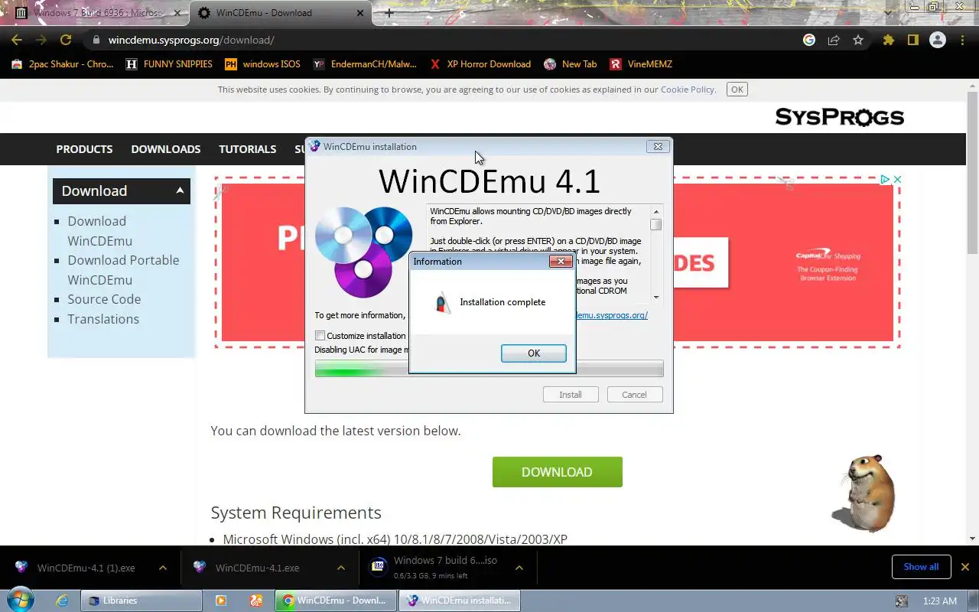Close the ad with the X icon

pos(898,180)
